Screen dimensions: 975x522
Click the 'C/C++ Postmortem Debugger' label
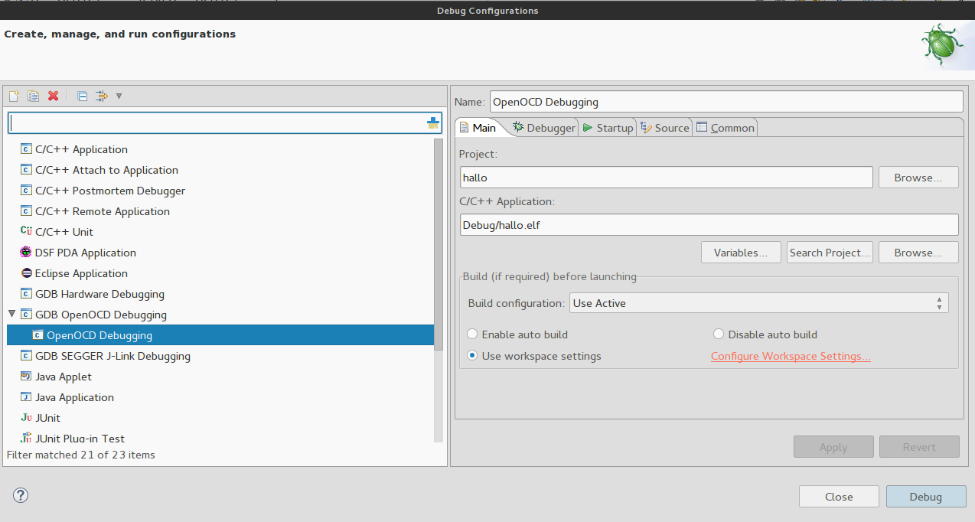coord(110,191)
